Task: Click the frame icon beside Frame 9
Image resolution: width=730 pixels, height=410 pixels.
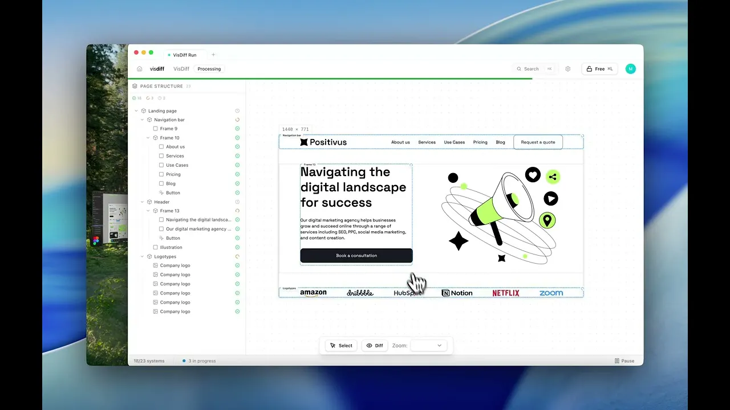Action: [156, 129]
